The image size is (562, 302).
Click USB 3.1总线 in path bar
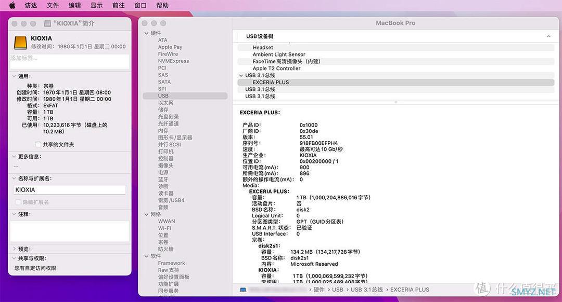pyautogui.click(x=367, y=290)
